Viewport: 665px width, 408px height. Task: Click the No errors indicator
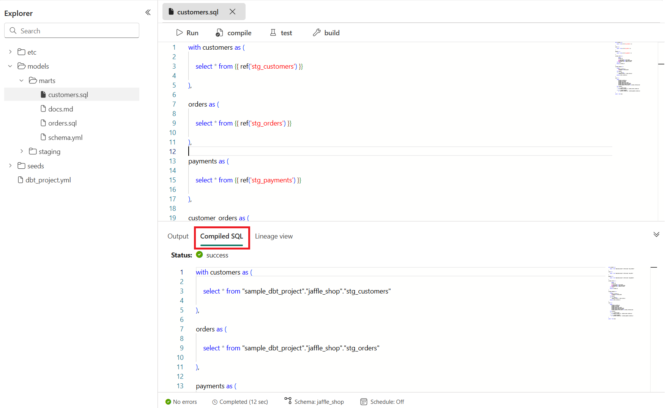tap(168, 402)
